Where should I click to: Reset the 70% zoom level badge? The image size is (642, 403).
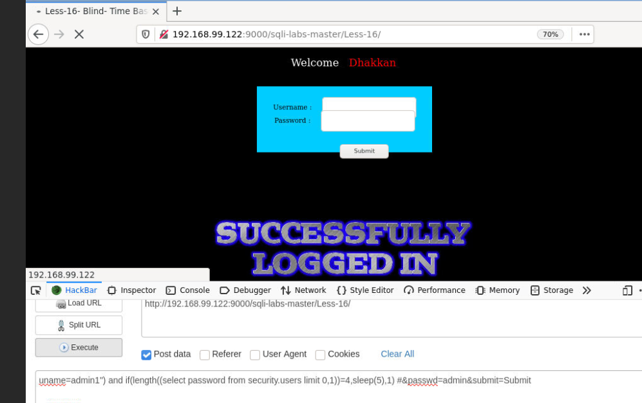(551, 34)
